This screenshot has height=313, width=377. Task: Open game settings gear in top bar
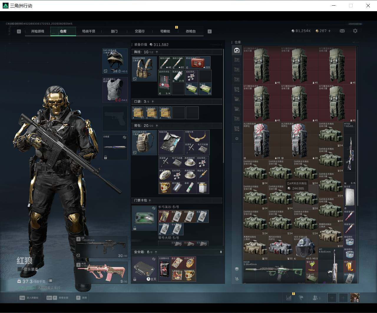point(355,31)
